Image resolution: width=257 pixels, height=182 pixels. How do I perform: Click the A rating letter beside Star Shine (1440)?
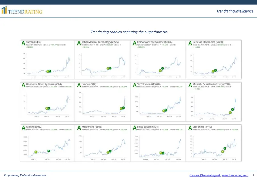(x=190, y=128)
